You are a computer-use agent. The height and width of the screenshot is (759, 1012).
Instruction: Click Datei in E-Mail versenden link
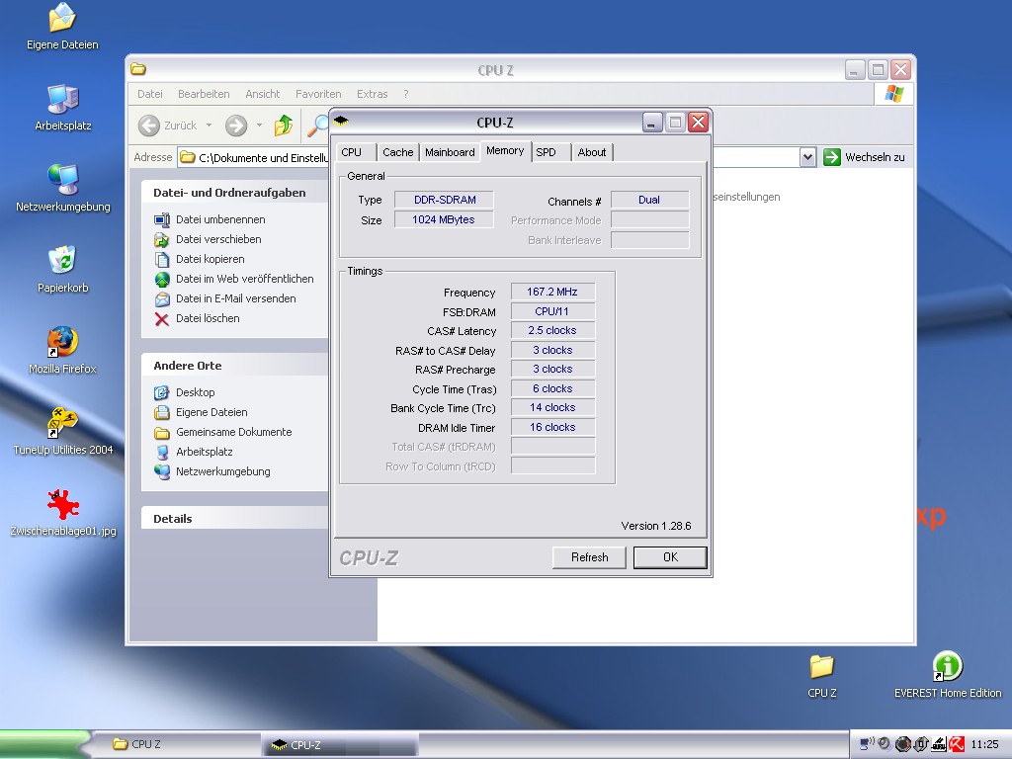click(236, 298)
